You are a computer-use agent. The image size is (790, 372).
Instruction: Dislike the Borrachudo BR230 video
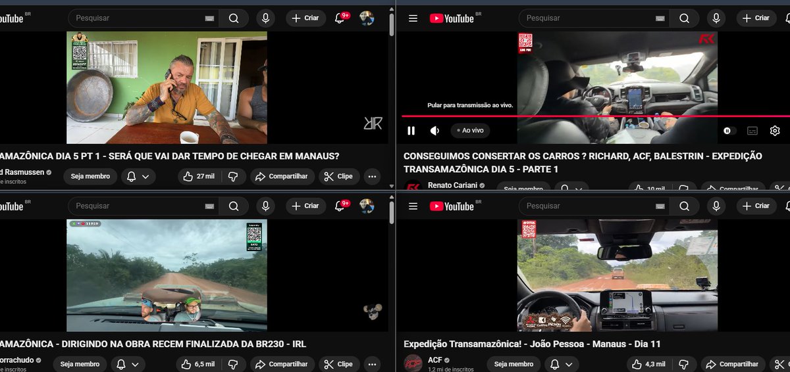232,364
